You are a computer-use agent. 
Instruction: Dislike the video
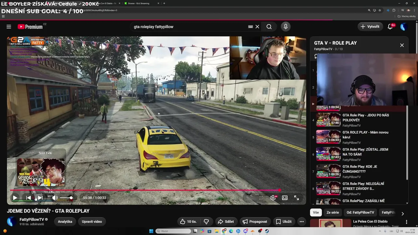pyautogui.click(x=206, y=222)
